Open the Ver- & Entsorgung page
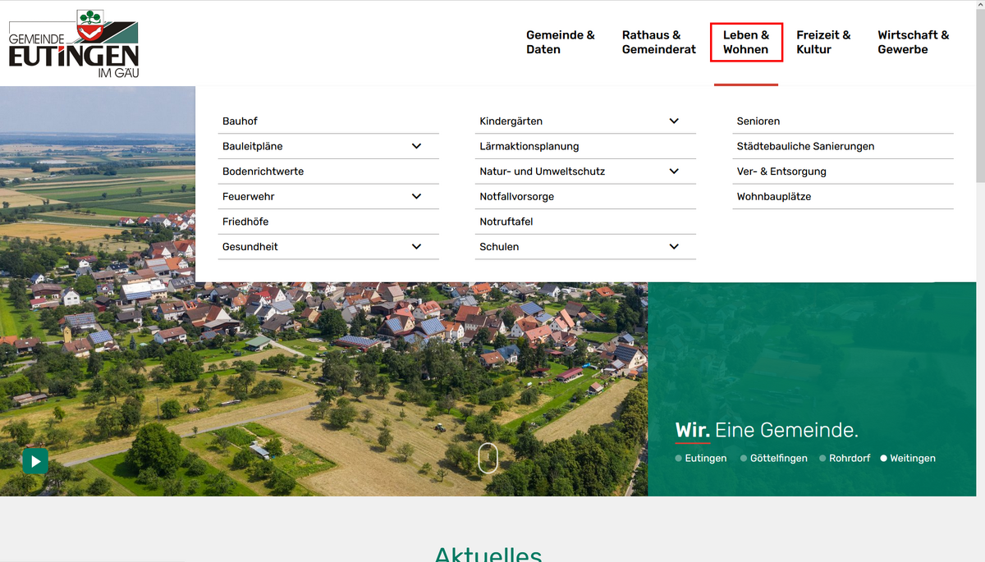985x562 pixels. tap(781, 171)
